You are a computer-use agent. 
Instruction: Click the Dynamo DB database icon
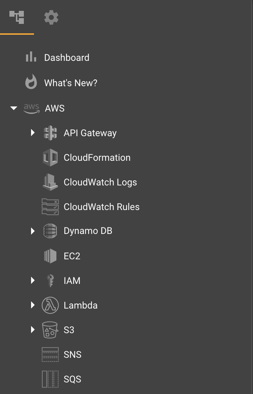50,231
